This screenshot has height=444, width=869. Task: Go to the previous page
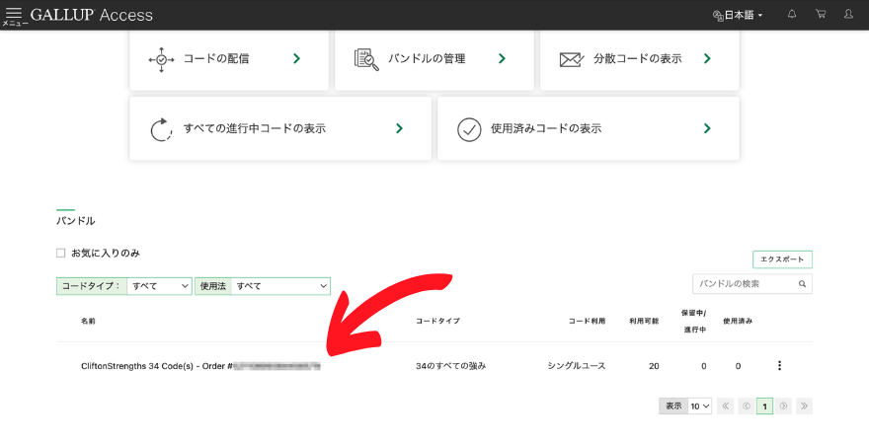[x=746, y=406]
